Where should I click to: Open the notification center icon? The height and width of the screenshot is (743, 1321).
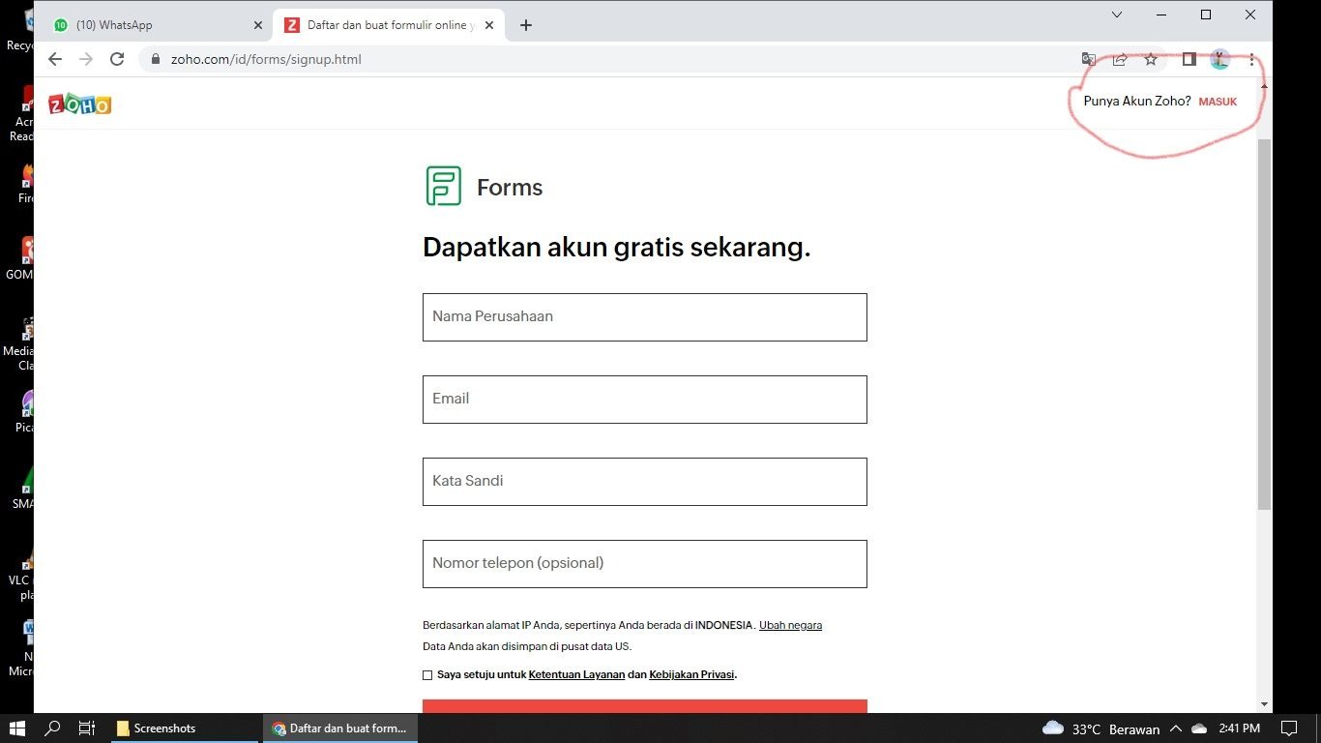click(1289, 728)
